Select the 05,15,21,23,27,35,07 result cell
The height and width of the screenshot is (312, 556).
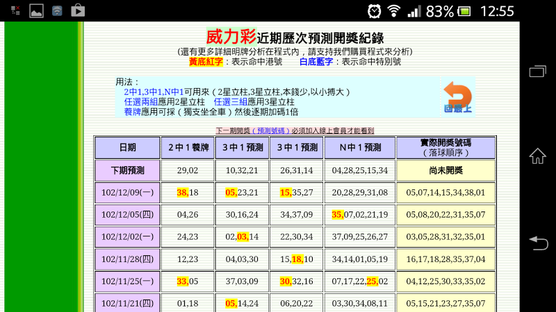coord(445,303)
